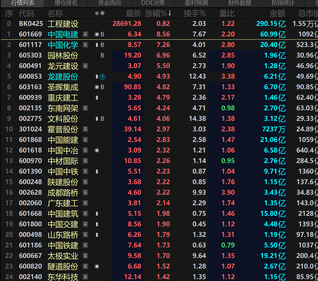
Task: Click green 量比 value 0.98
Action: 228,108
